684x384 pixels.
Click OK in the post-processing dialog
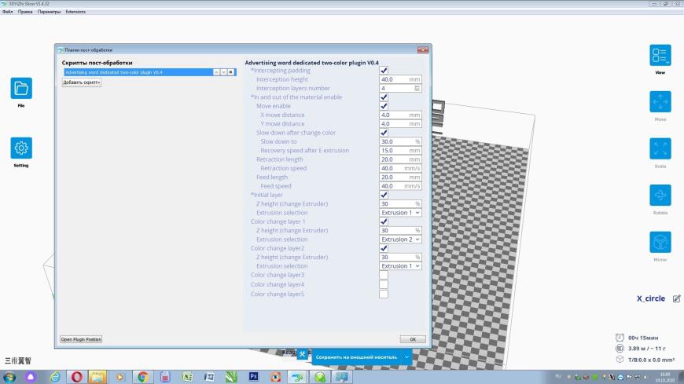tap(413, 339)
